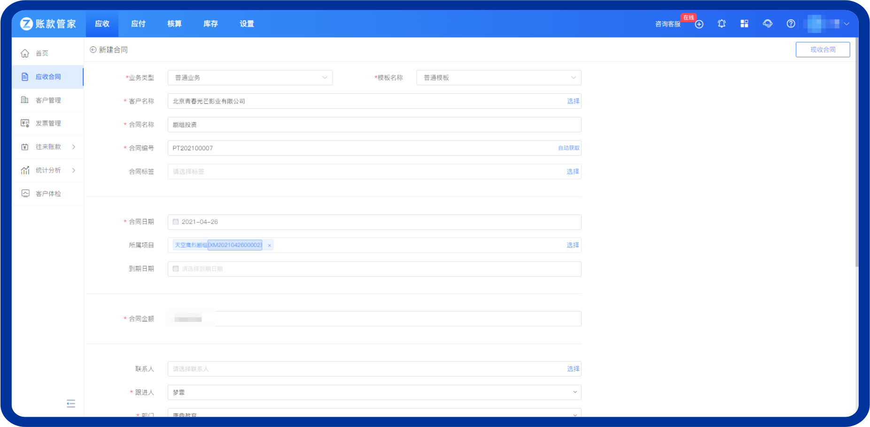Click the customer service headset icon
The width and height of the screenshot is (870, 427).
point(768,23)
